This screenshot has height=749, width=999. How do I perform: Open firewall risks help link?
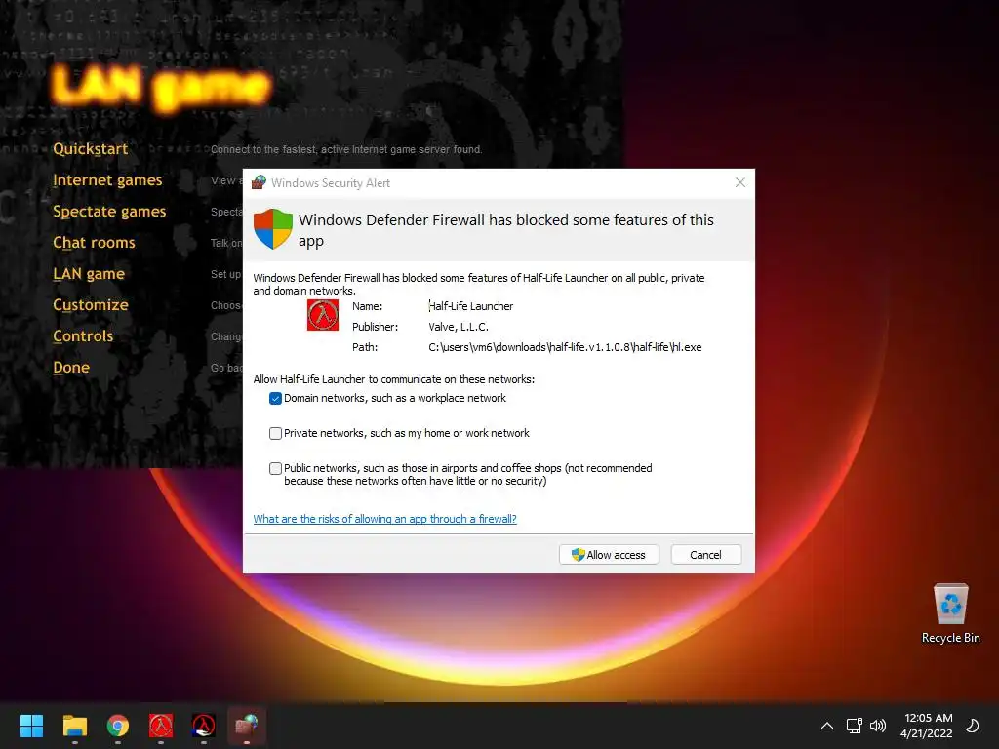point(384,519)
